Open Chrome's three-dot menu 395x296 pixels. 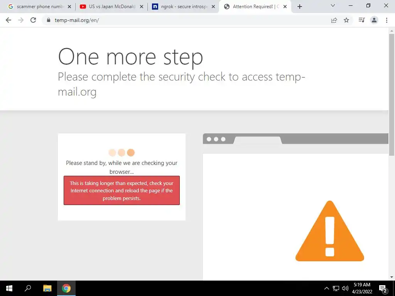point(387,20)
